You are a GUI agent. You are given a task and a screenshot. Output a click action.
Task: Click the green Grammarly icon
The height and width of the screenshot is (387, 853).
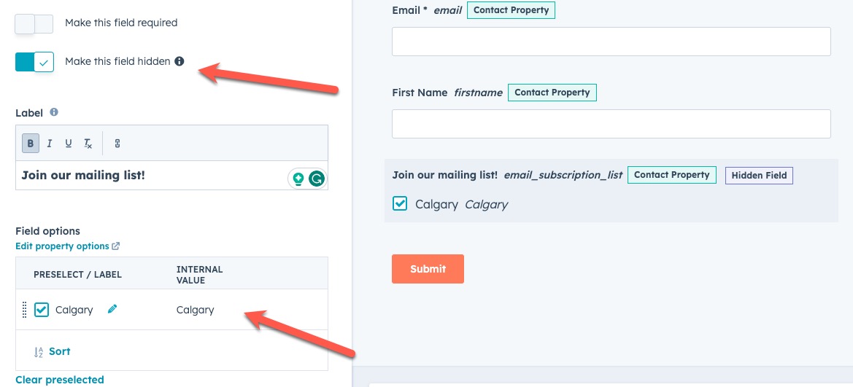tap(317, 179)
